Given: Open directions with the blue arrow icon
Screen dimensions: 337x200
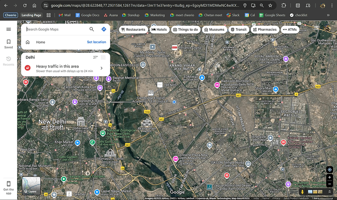Looking at the screenshot, I should tap(104, 29).
